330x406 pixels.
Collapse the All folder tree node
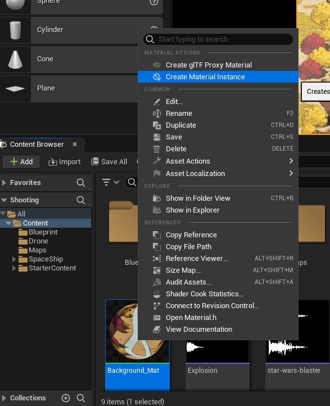point(3,214)
